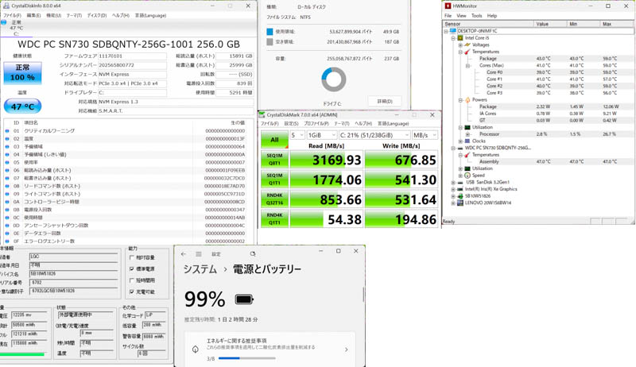This screenshot has width=636, height=367.
Task: Run the SEQ1M Q8T1 test button
Action: [274, 159]
